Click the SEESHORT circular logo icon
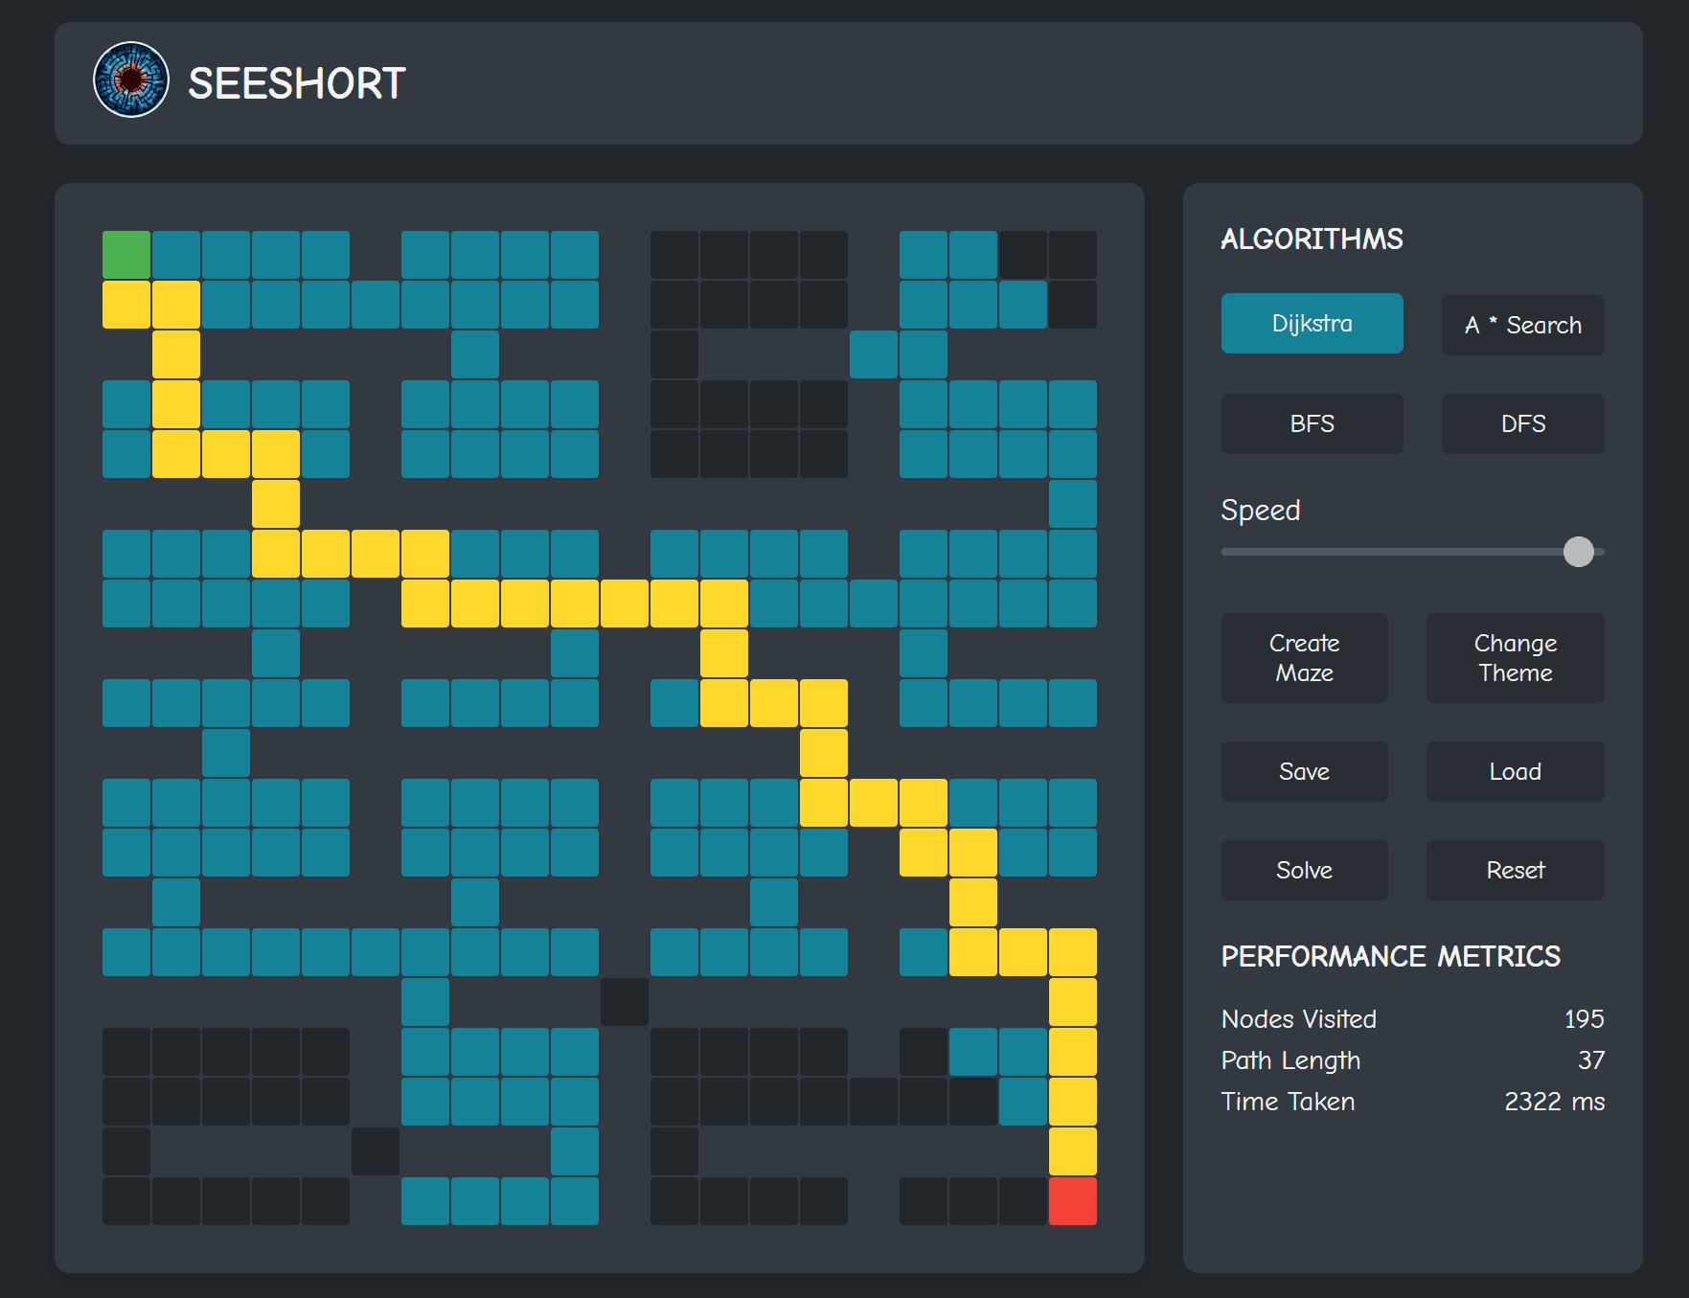 131,80
